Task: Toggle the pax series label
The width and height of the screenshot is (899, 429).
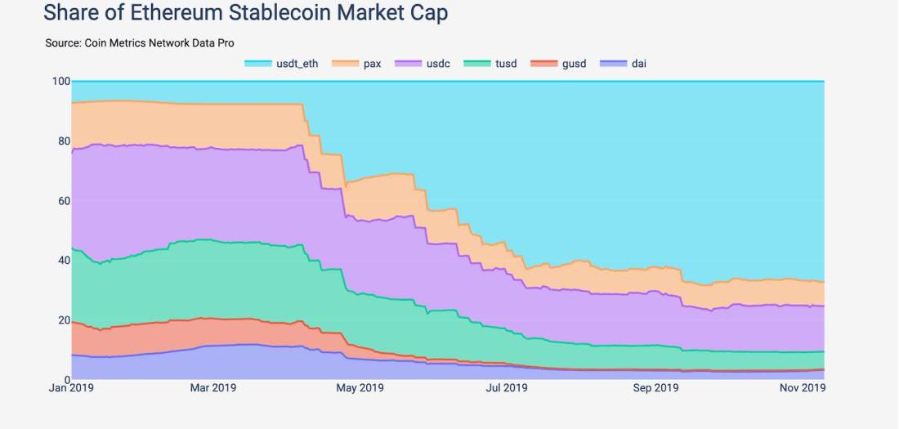Action: pos(372,65)
